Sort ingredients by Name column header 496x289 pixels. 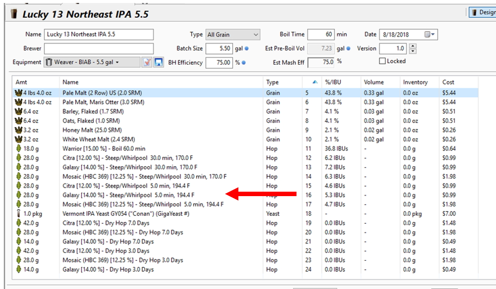tap(71, 82)
